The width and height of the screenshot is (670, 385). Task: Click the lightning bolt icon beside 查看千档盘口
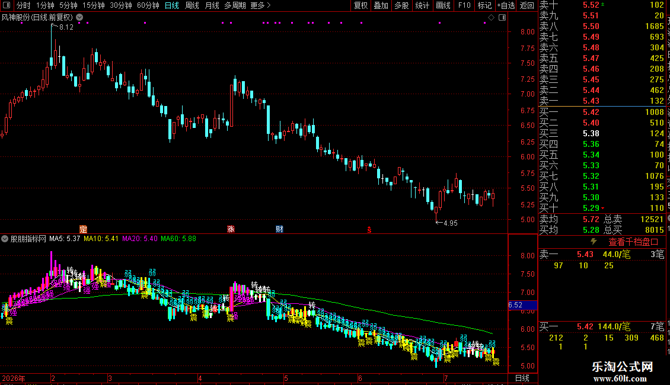[x=594, y=242]
